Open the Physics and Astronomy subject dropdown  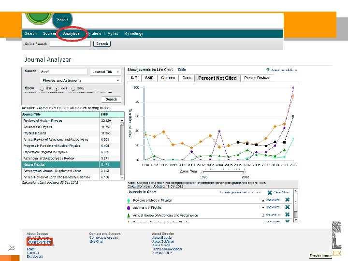81,80
